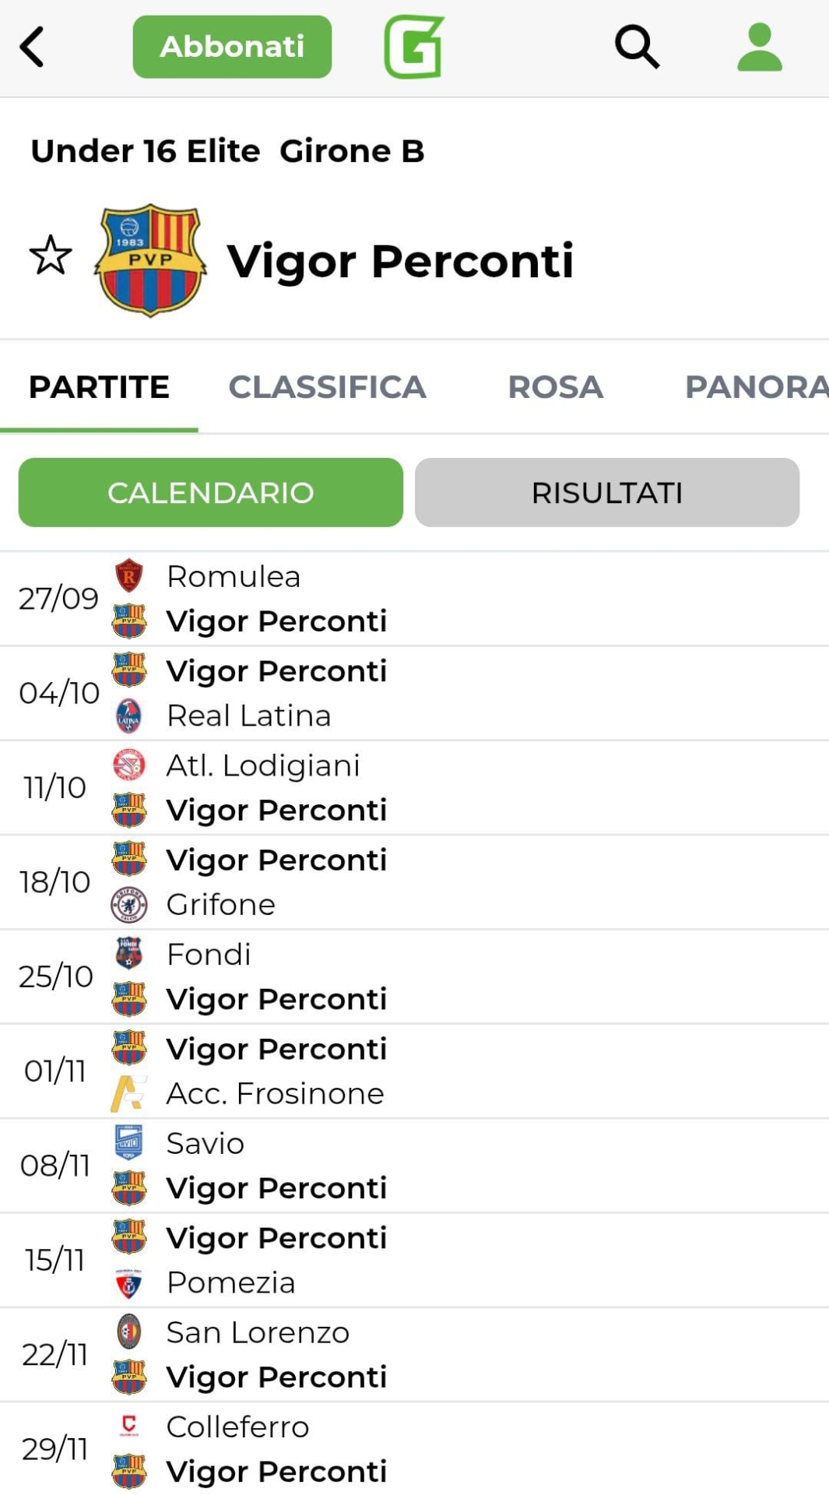Open the Atl. Lodigiani team link

tap(263, 765)
